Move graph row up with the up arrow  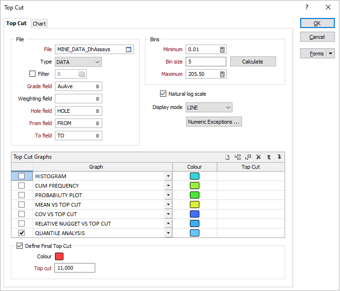pos(269,157)
